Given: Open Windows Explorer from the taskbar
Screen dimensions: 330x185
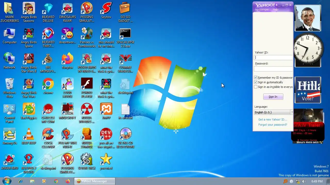Looking at the screenshot, I should (x=32, y=181).
